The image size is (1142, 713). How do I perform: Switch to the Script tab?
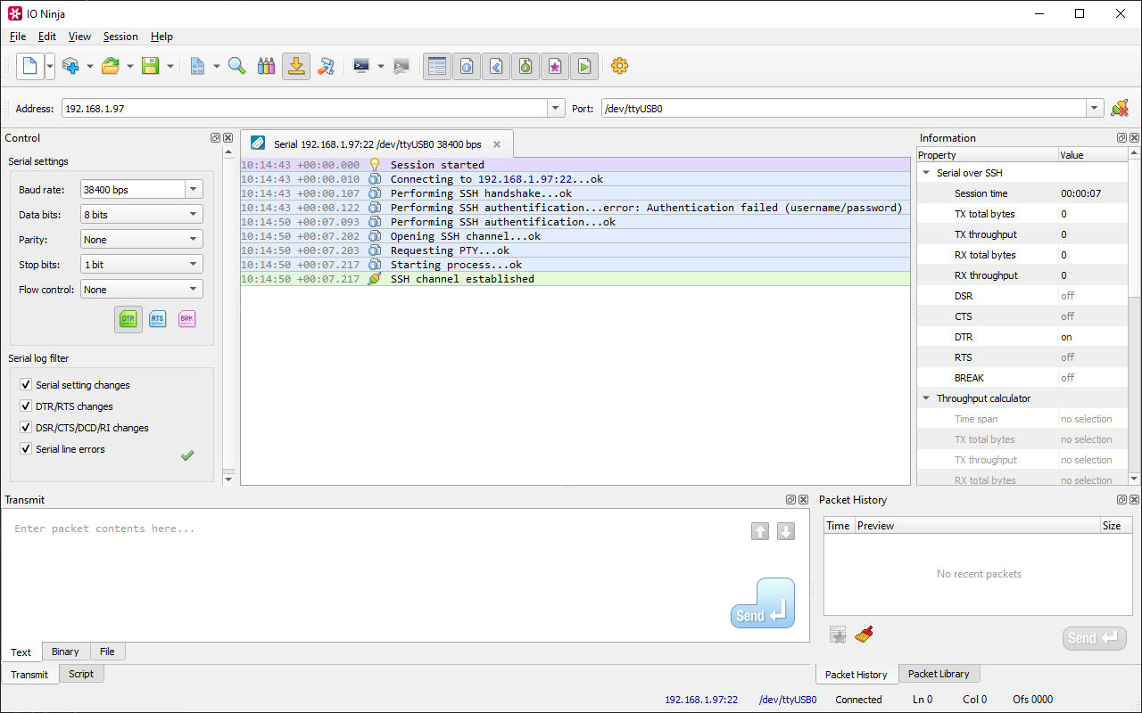tap(81, 674)
